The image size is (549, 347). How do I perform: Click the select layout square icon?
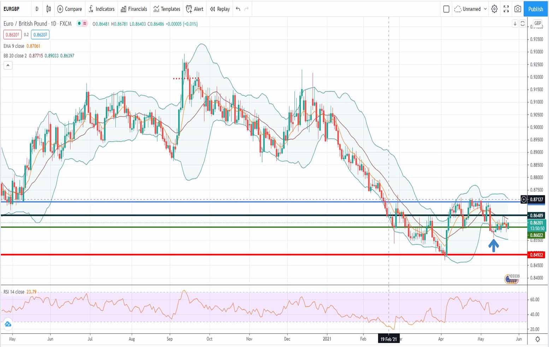pos(446,9)
